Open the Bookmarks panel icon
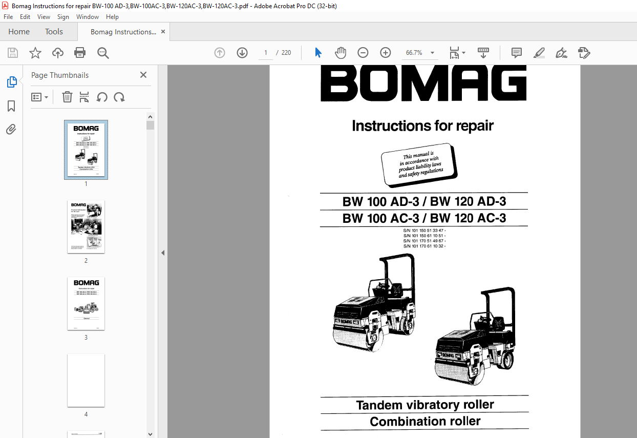Viewport: 637px width, 438px height. coord(11,106)
